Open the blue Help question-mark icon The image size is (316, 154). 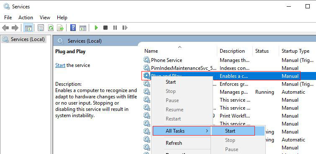click(73, 28)
